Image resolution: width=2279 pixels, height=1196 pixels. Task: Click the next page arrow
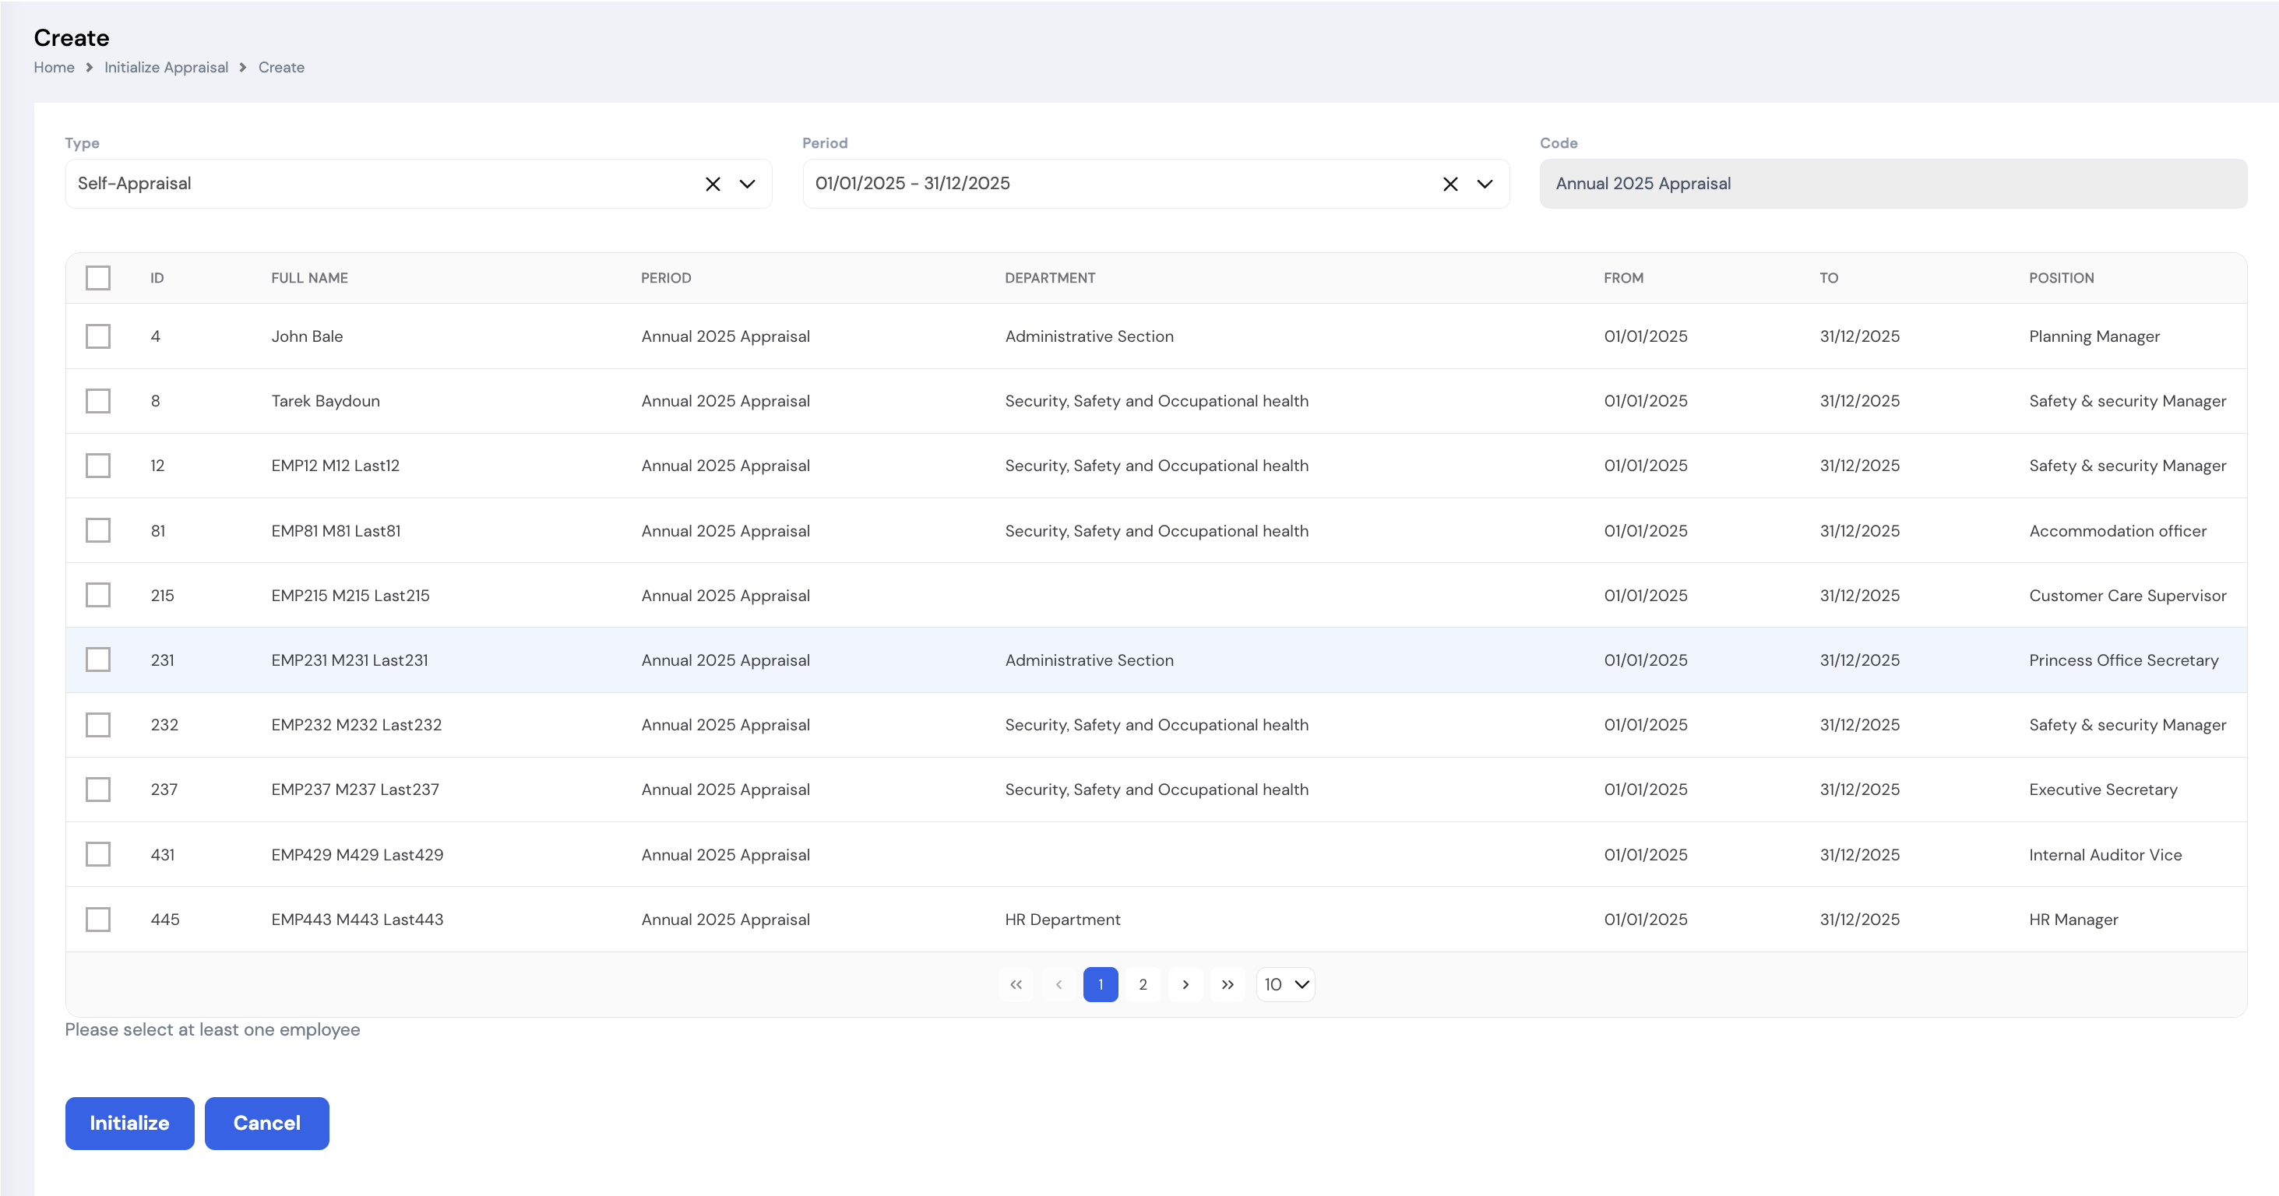tap(1185, 984)
